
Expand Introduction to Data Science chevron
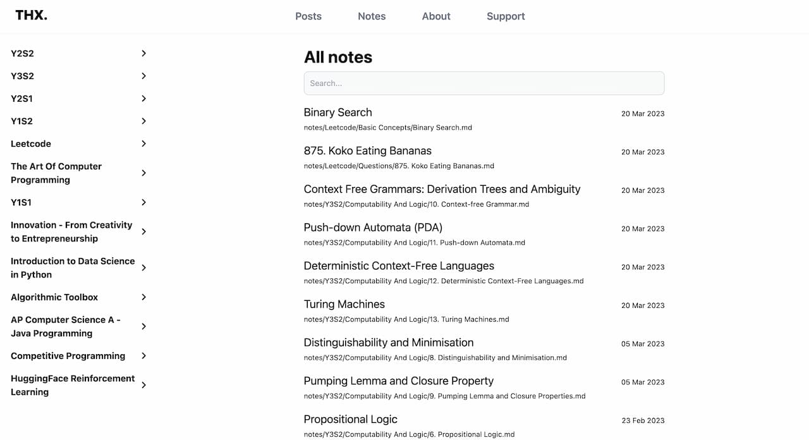tap(143, 268)
